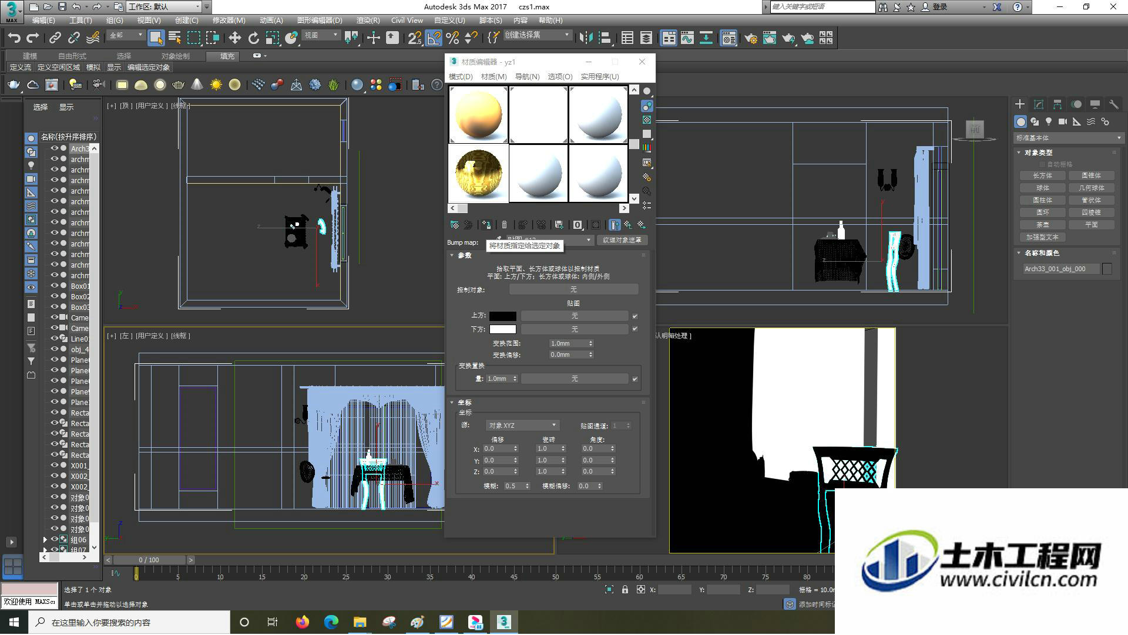
Task: Open the 修改器(M) menu
Action: (x=229, y=21)
